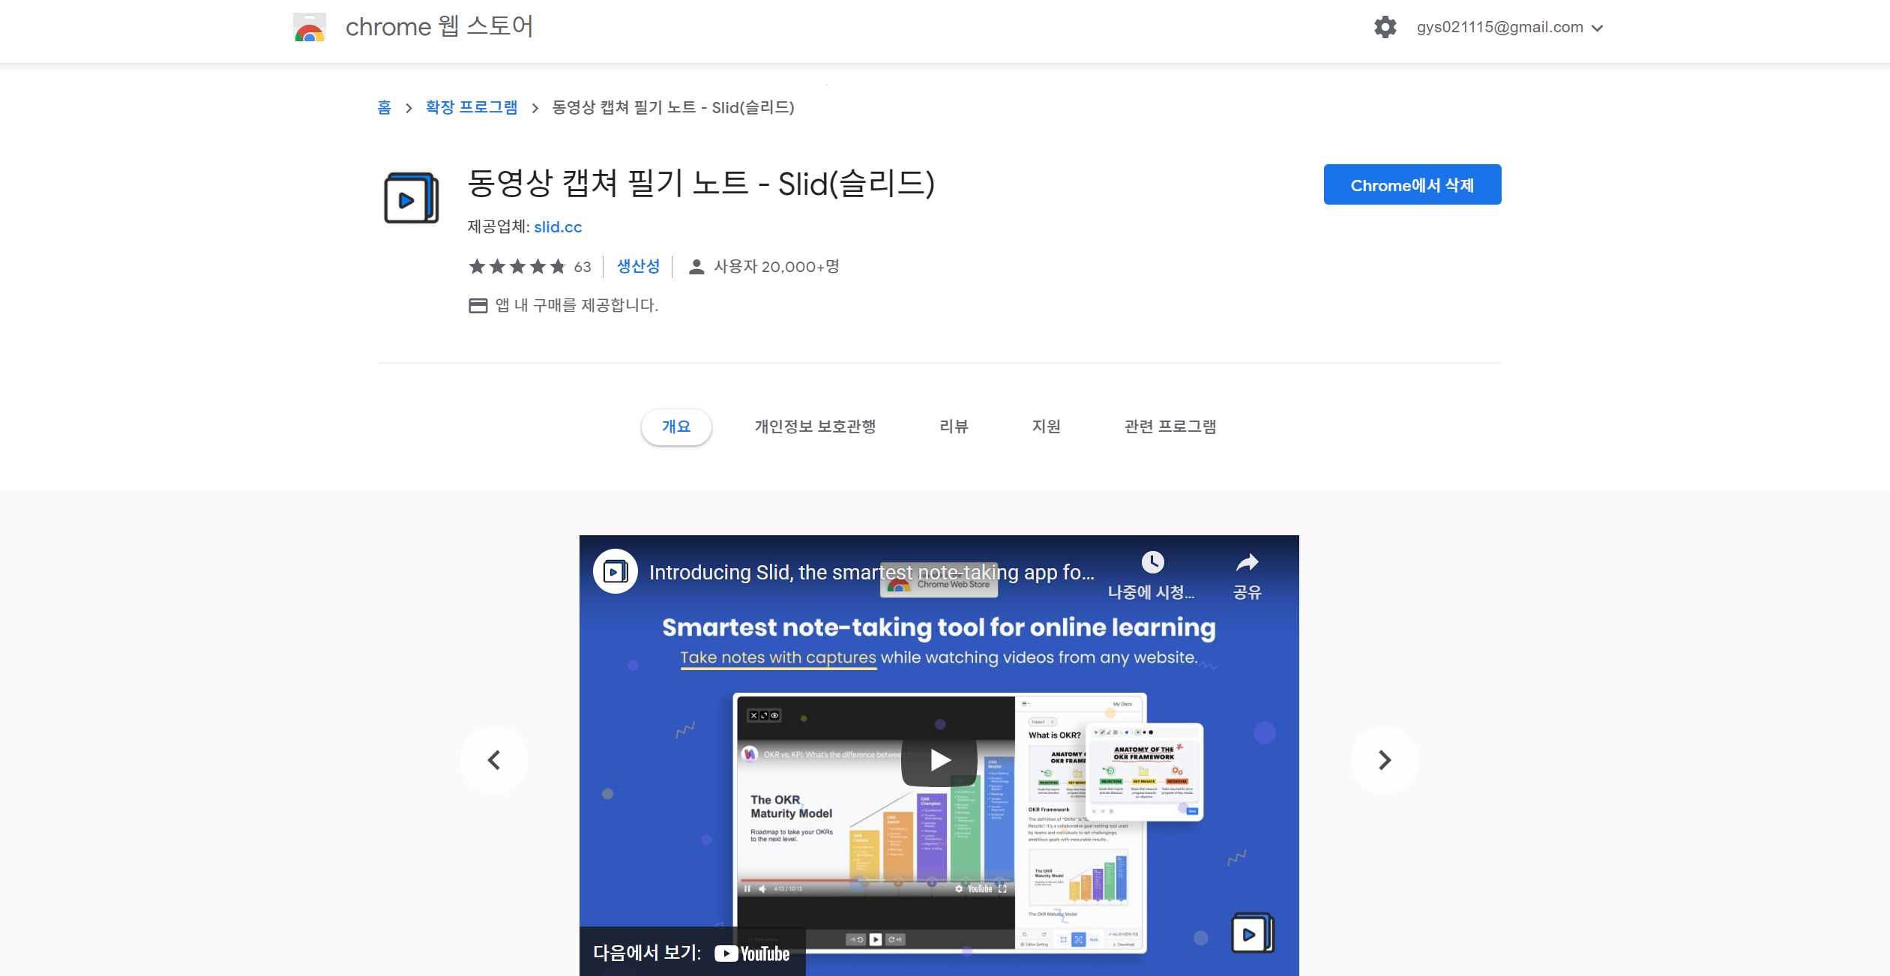The image size is (1890, 976).
Task: Click the Chrome에서 삭제 button
Action: tap(1412, 184)
